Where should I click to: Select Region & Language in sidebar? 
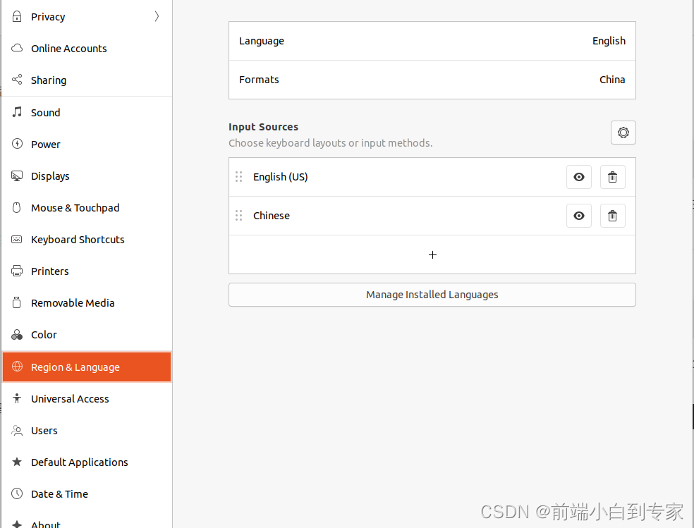(x=87, y=367)
